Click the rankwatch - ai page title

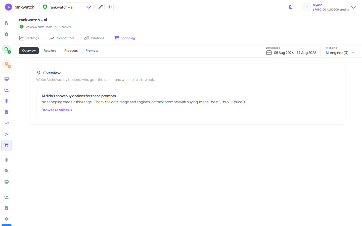[x=33, y=20]
